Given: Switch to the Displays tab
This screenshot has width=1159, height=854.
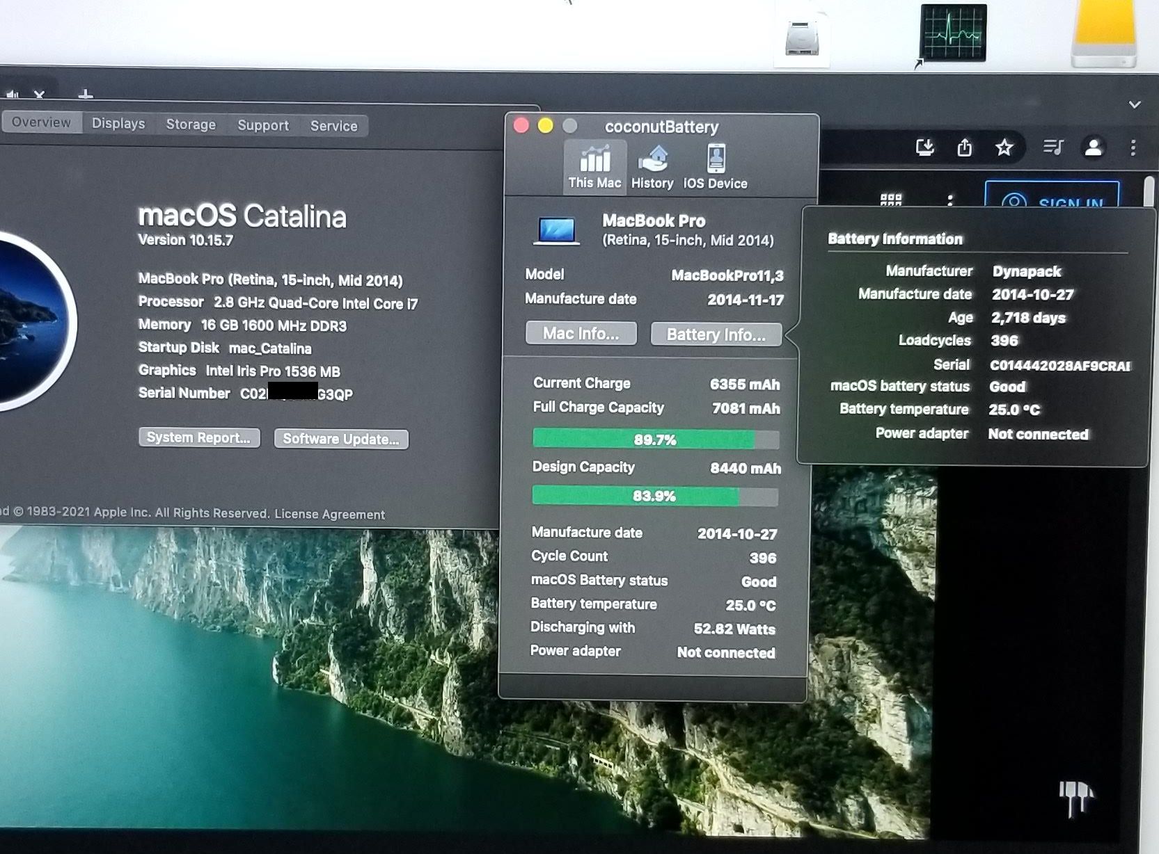Looking at the screenshot, I should pyautogui.click(x=118, y=124).
